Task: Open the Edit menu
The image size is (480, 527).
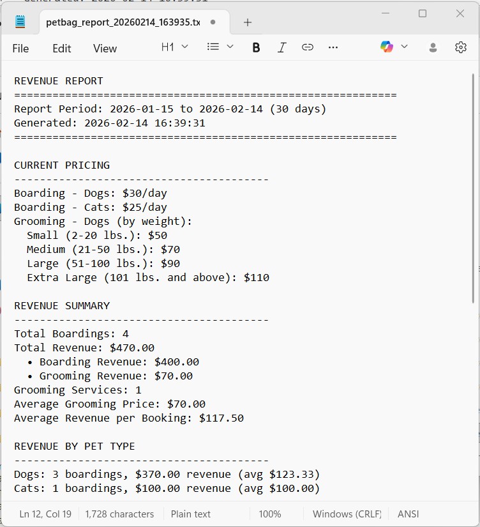Action: 61,48
